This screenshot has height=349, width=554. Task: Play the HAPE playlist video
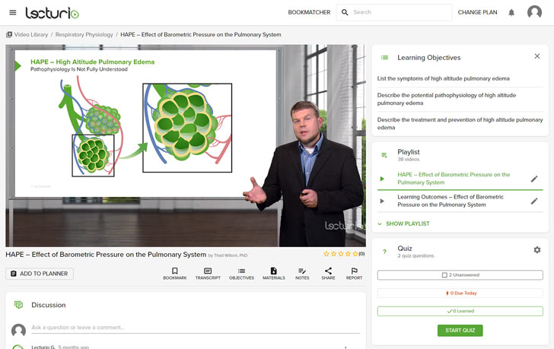[382, 179]
